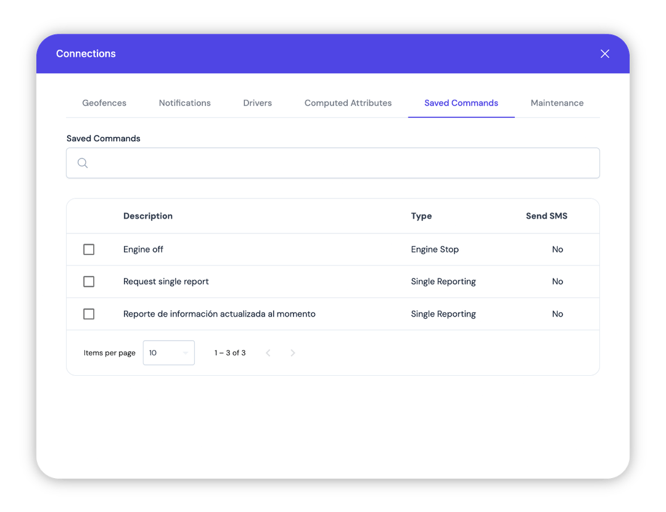Click the Send SMS column header
This screenshot has height=512, width=666.
click(546, 216)
